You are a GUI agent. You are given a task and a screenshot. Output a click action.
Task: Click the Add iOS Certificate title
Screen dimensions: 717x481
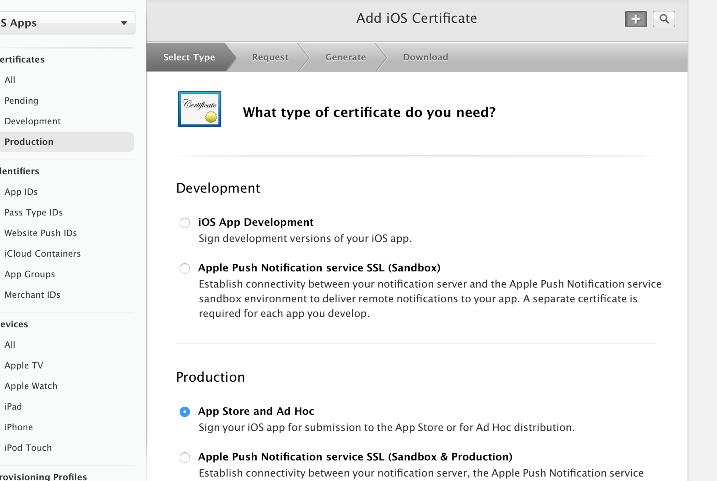point(416,18)
